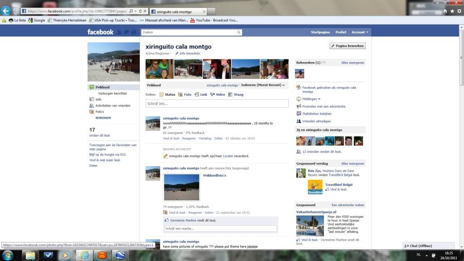Show hidden system tray icons

tap(426, 256)
